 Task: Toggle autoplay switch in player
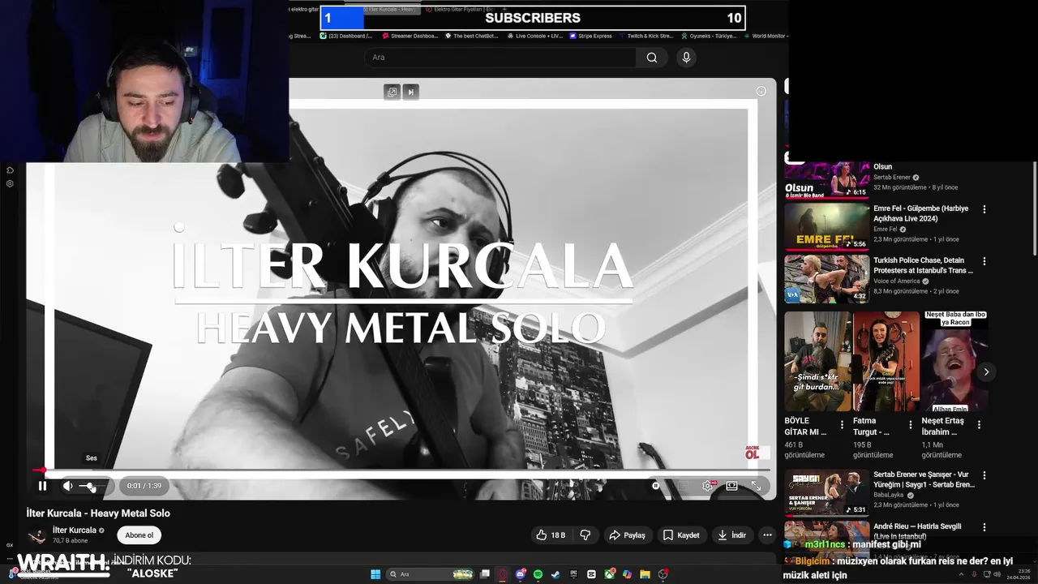pos(656,486)
